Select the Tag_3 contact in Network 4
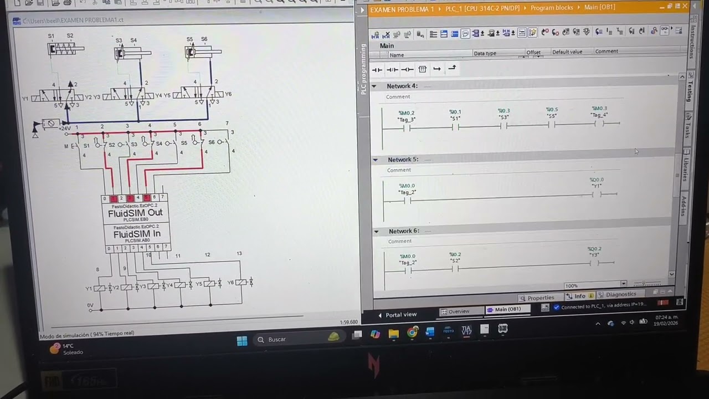This screenshot has width=709, height=399. coord(406,128)
